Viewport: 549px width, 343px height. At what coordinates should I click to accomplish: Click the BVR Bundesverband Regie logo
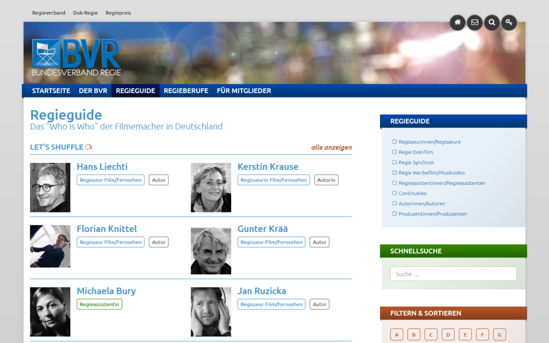coord(76,58)
